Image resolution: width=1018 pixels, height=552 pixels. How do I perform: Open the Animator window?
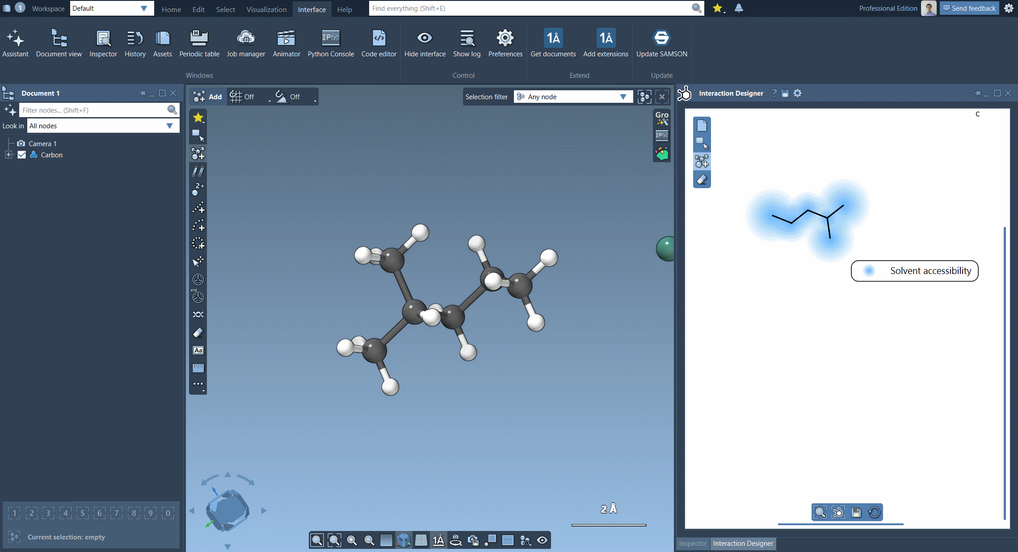pos(286,42)
